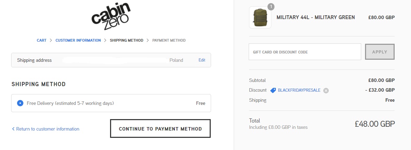This screenshot has width=411, height=150.
Task: Click the Free price in delivery option
Action: [x=201, y=103]
